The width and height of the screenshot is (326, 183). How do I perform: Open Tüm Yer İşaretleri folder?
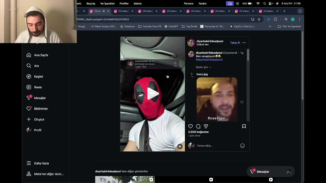289,26
